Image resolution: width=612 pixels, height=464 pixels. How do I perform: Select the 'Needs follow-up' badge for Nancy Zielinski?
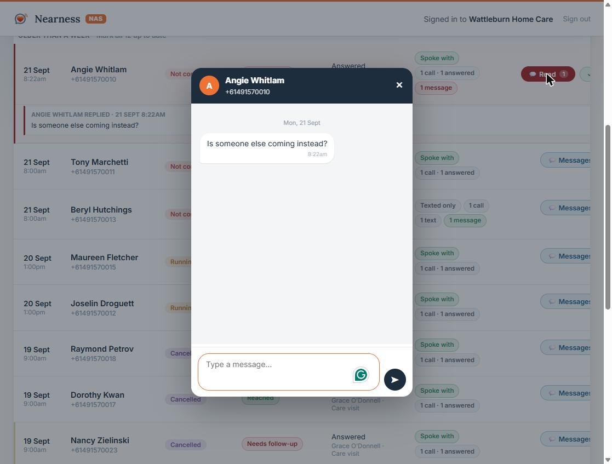[x=272, y=444]
